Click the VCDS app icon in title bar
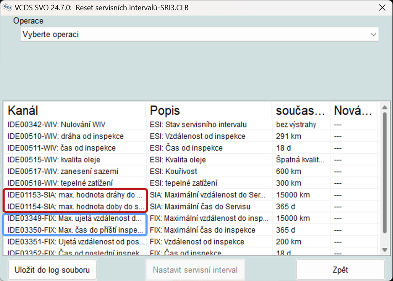This screenshot has width=393, height=281. (x=7, y=8)
